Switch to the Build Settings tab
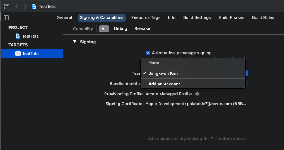The image size is (284, 150). tap(197, 17)
